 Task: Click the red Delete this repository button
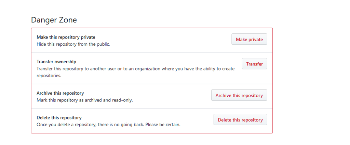tap(240, 120)
